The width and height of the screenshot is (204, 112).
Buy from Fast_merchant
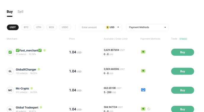pos(182,52)
